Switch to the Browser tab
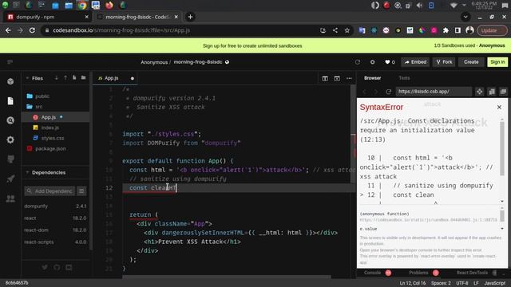 pyautogui.click(x=373, y=78)
